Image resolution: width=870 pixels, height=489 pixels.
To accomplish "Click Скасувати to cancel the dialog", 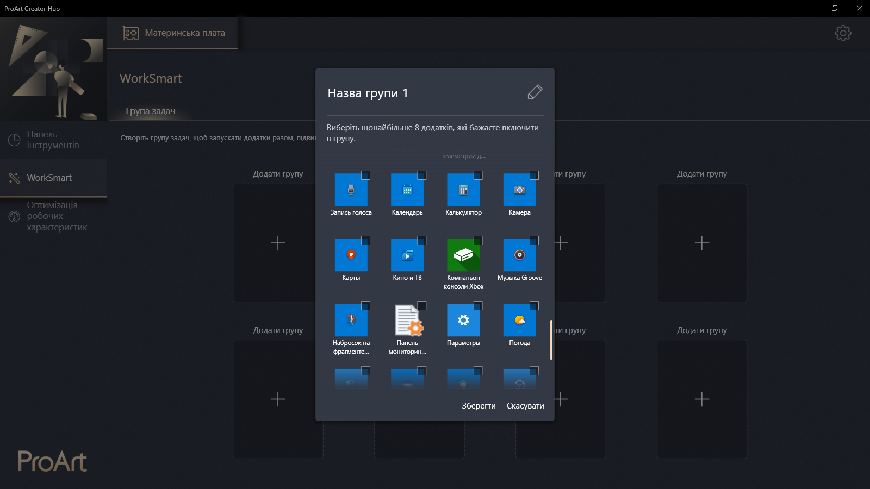I will click(525, 406).
